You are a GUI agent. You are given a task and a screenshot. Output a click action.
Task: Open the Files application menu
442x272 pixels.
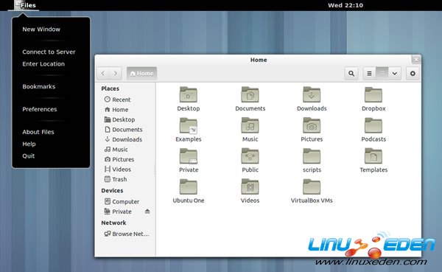[x=25, y=5]
